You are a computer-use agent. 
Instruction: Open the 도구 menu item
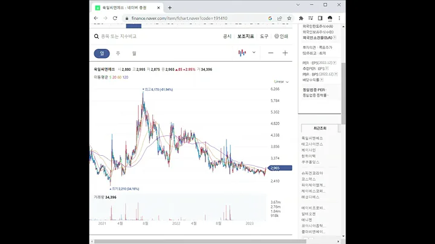point(264,36)
